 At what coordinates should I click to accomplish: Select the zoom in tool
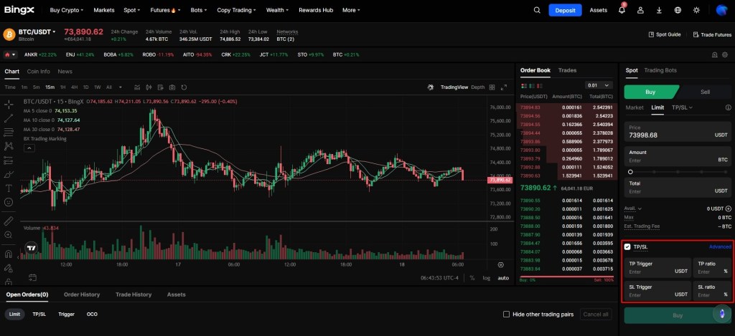(x=9, y=235)
